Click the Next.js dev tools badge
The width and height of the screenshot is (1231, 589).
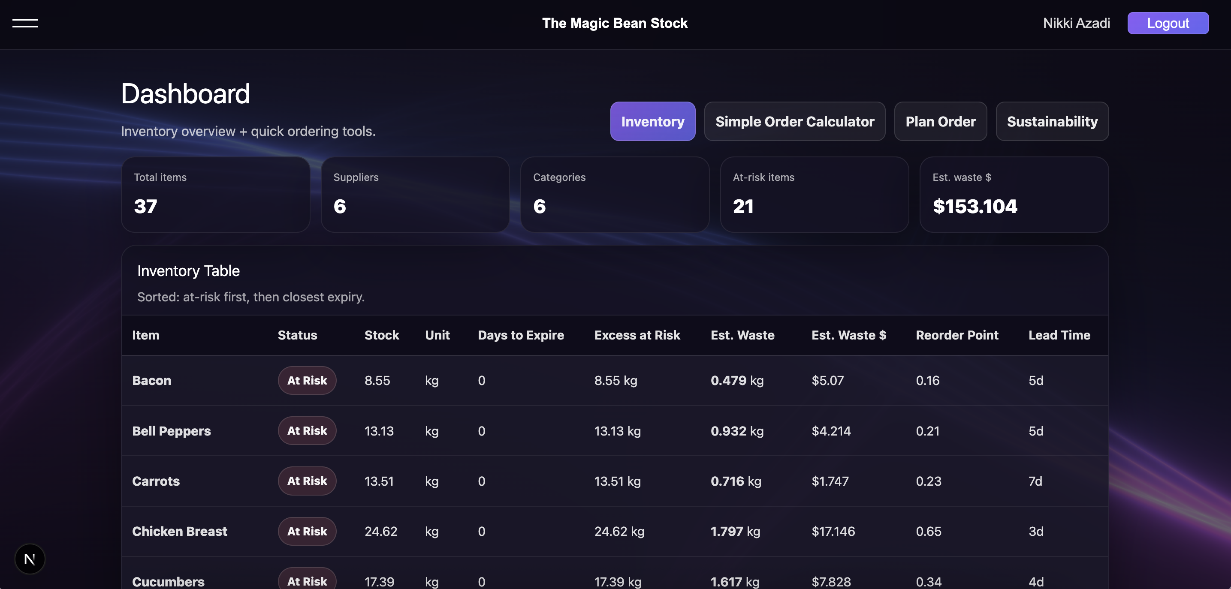pos(30,559)
